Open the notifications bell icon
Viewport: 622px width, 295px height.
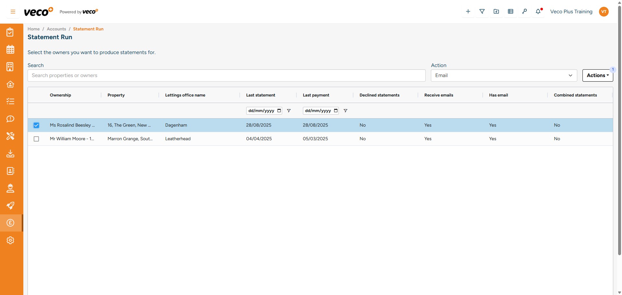click(538, 12)
